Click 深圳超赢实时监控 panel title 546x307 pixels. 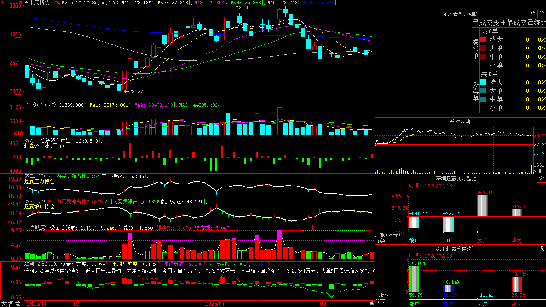tap(456, 178)
